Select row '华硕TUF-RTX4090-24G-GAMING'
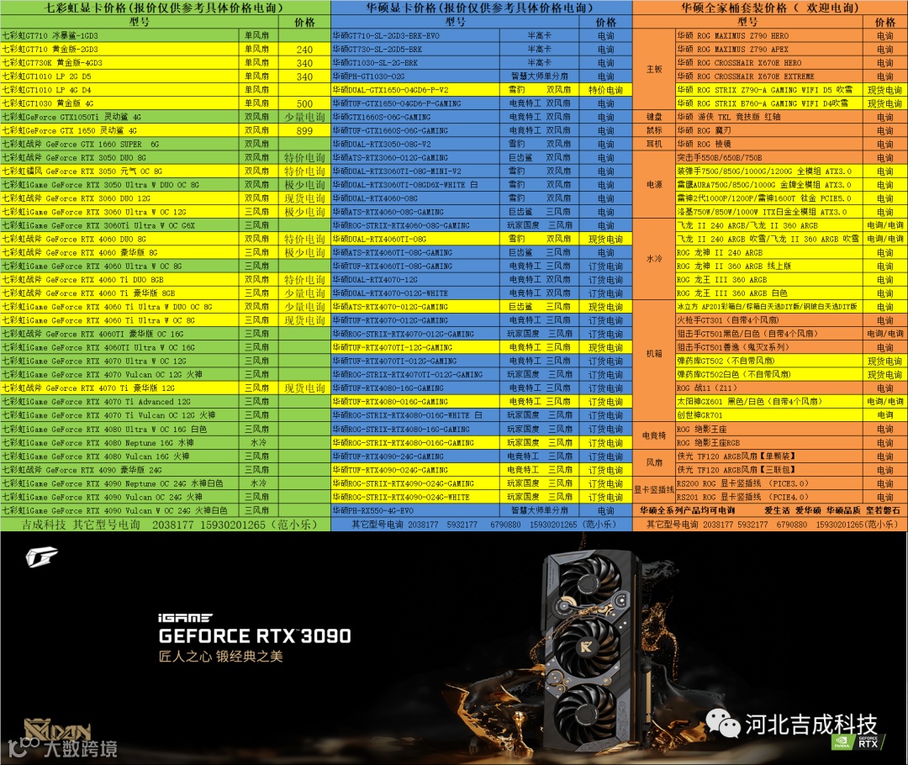This screenshot has height=765, width=908. tap(481, 456)
